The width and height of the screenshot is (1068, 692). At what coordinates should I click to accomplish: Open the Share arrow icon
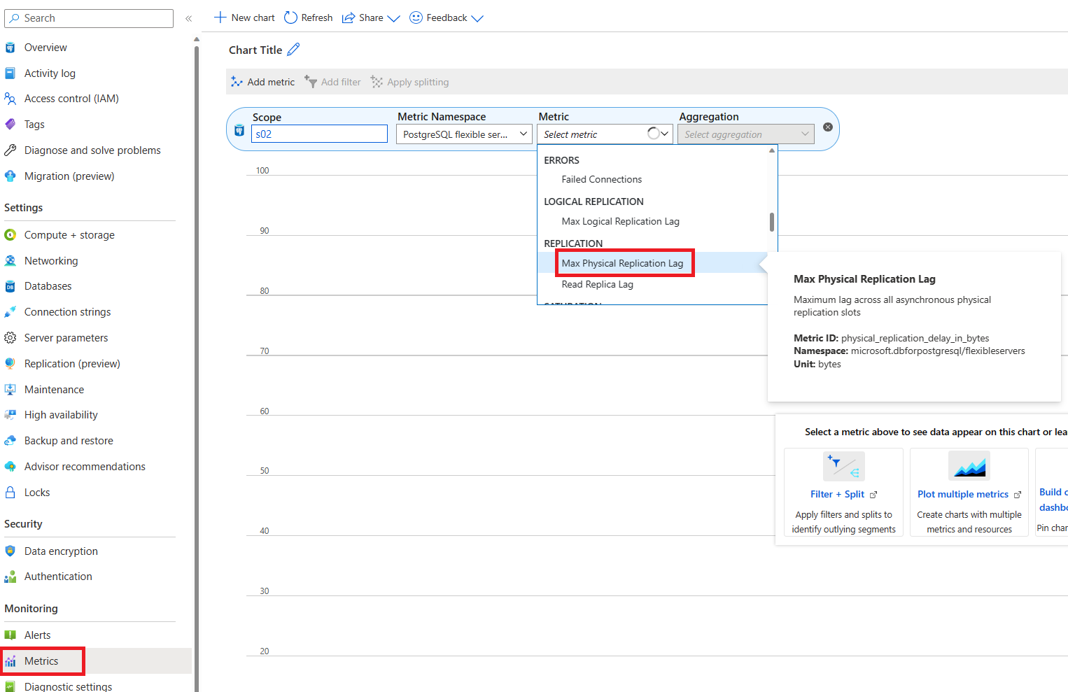(x=348, y=17)
